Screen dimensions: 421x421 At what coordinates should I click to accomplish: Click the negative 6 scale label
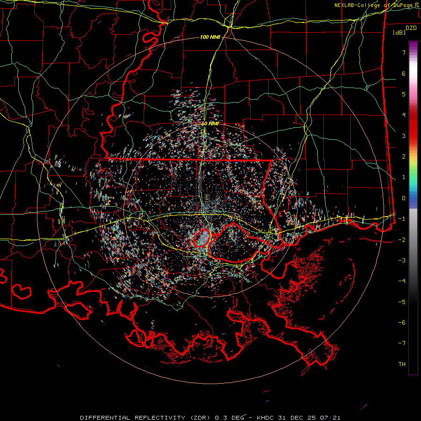(x=402, y=323)
